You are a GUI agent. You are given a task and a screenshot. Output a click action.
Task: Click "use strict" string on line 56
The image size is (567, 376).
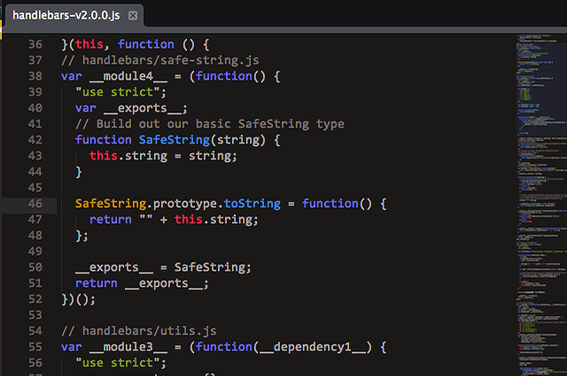coord(118,363)
